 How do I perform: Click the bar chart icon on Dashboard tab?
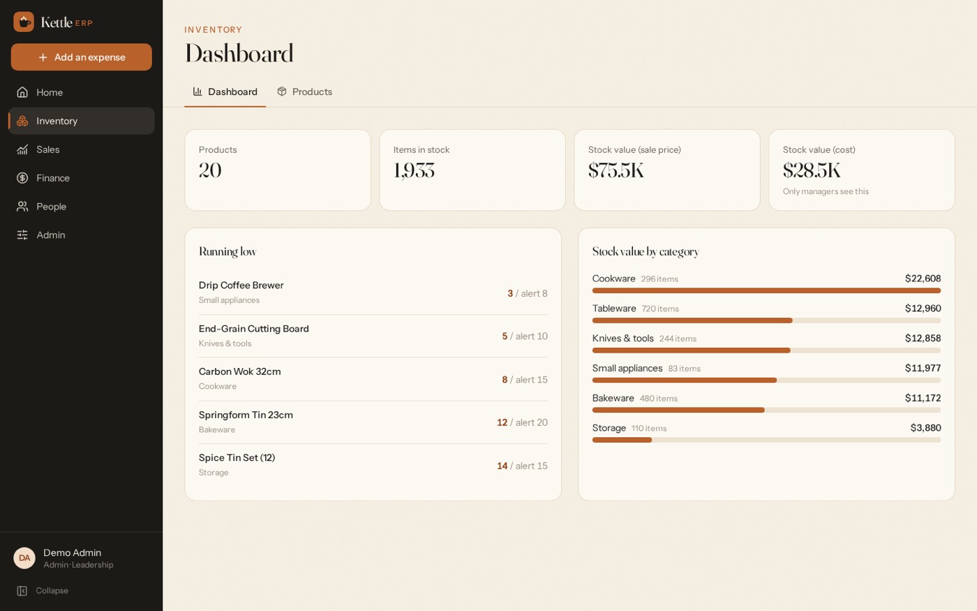197,91
